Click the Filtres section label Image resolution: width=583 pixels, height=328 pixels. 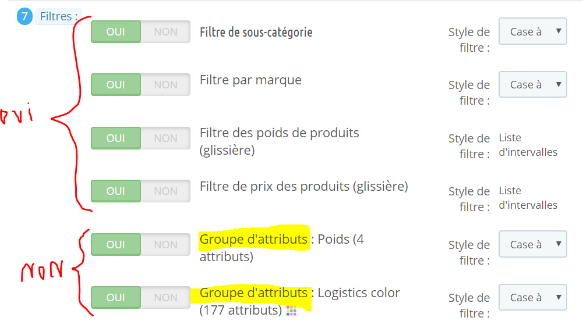pyautogui.click(x=59, y=16)
